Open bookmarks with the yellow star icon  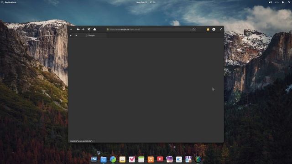click(208, 29)
